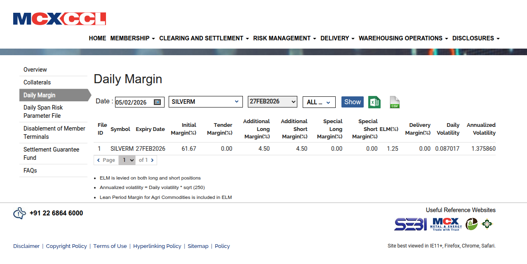Open MCX Metal & Energy logo link
The image size is (527, 264).
click(446, 224)
